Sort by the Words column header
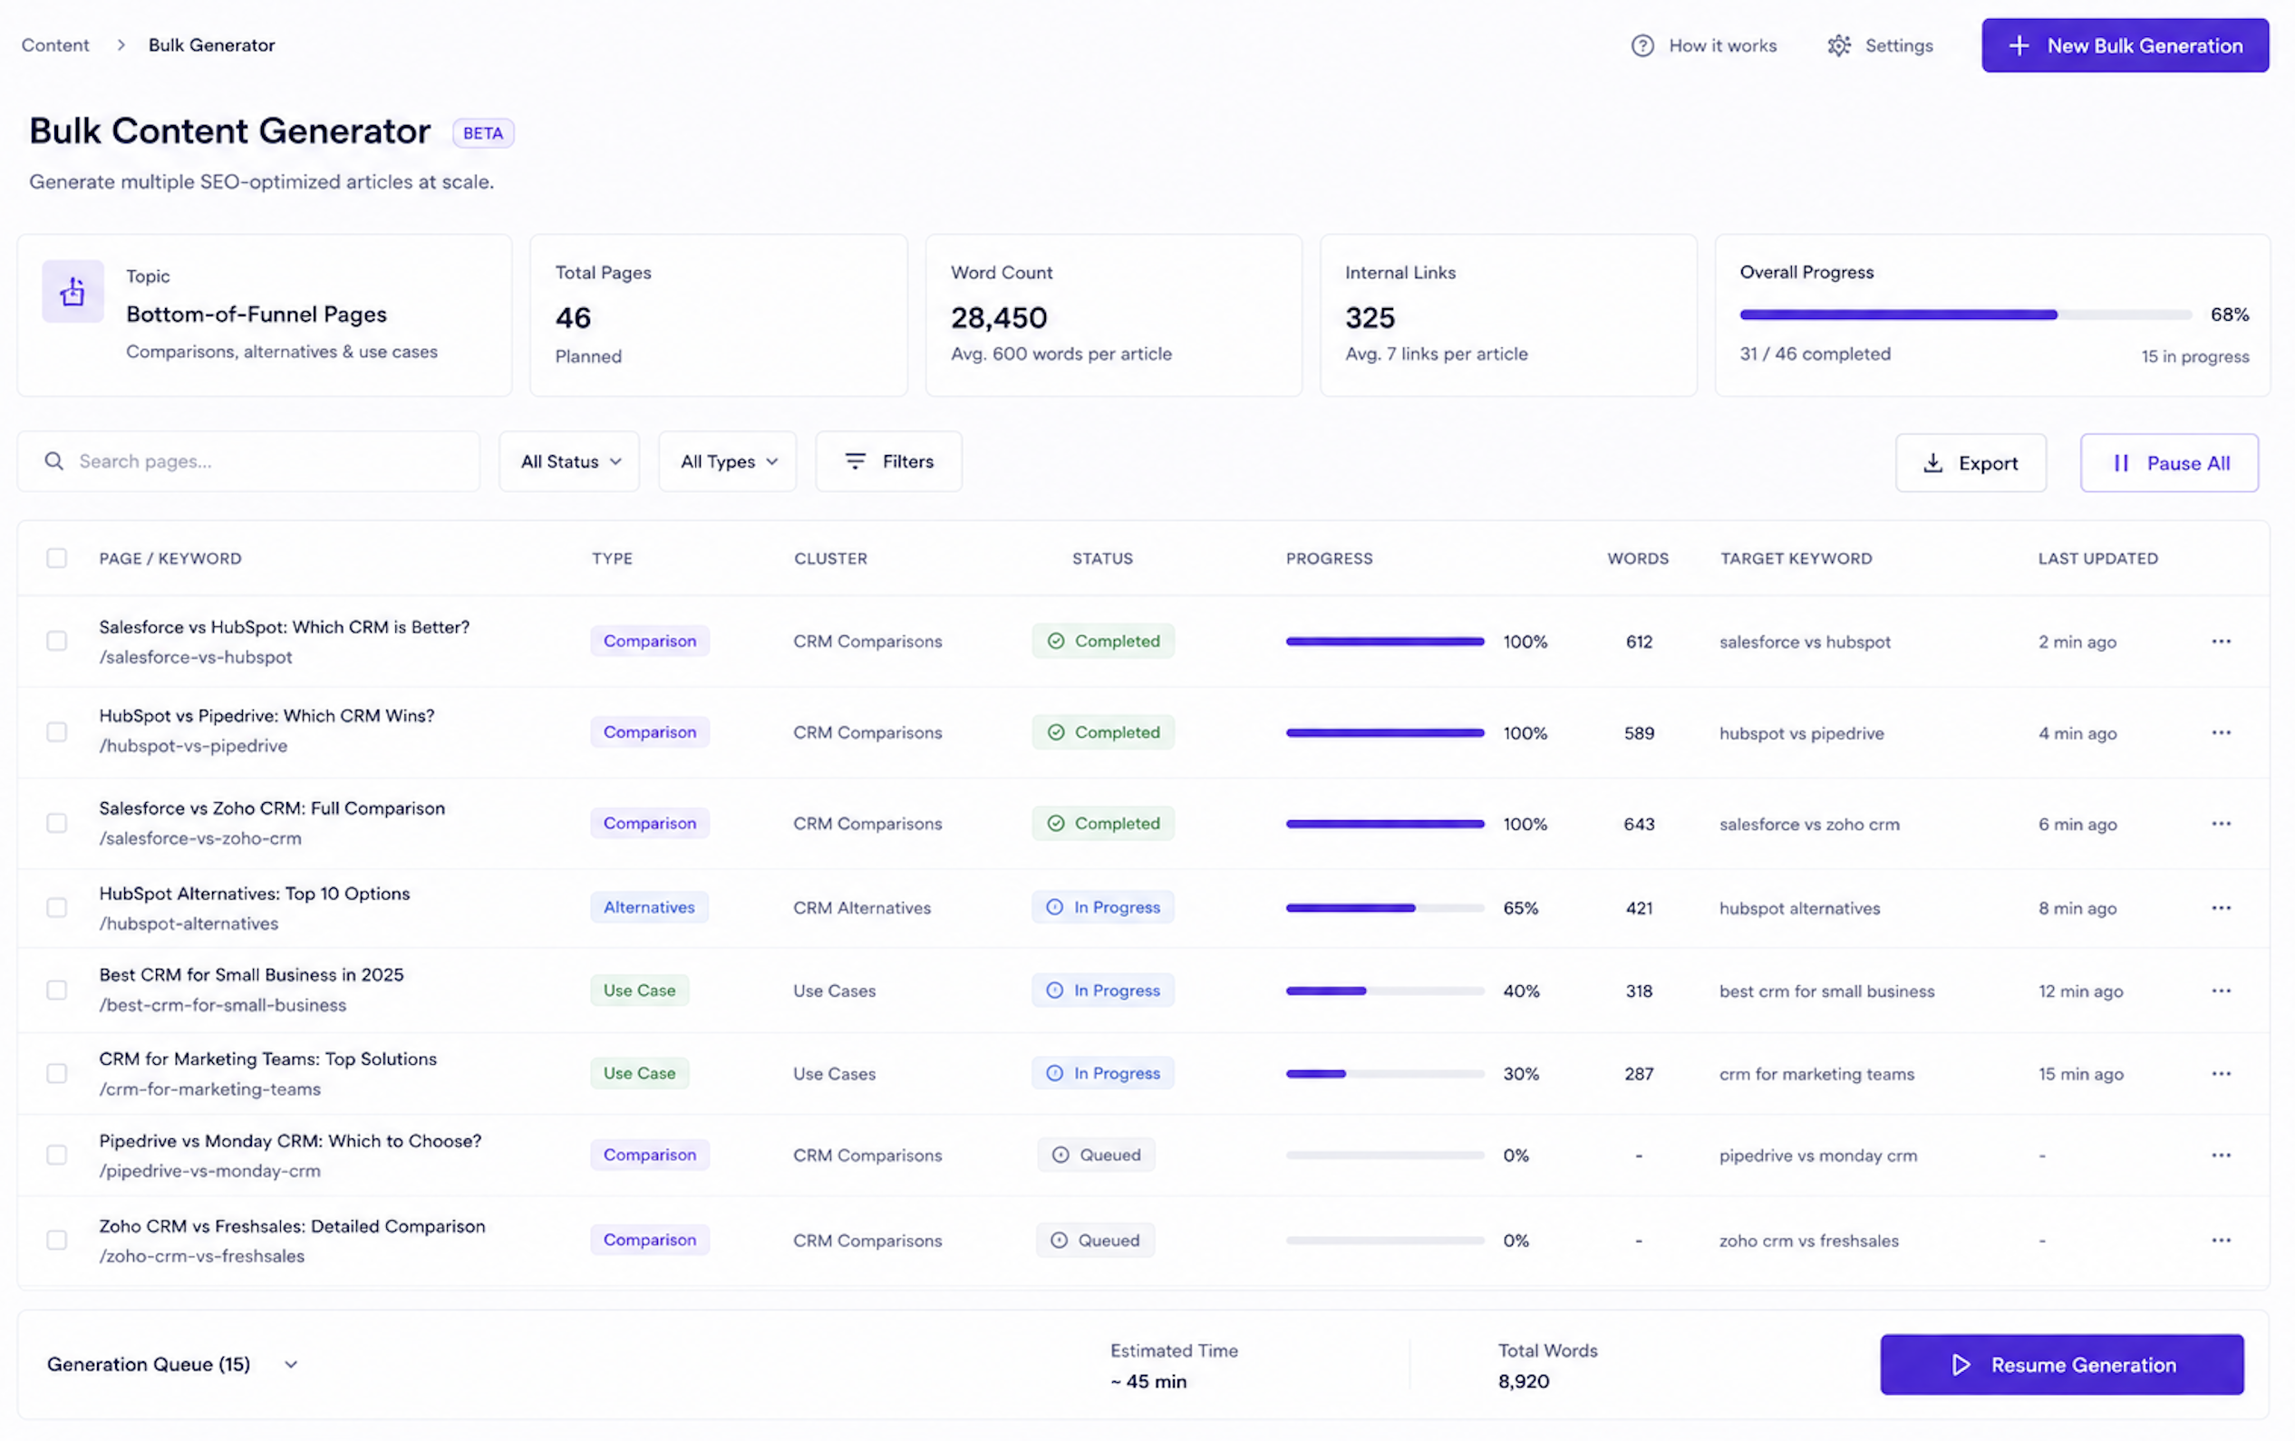Viewport: 2295px width, 1441px height. pos(1637,558)
